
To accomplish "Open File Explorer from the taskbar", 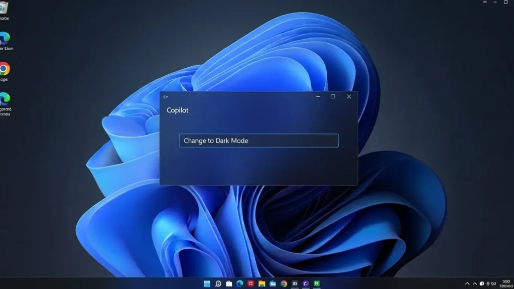I will [262, 283].
